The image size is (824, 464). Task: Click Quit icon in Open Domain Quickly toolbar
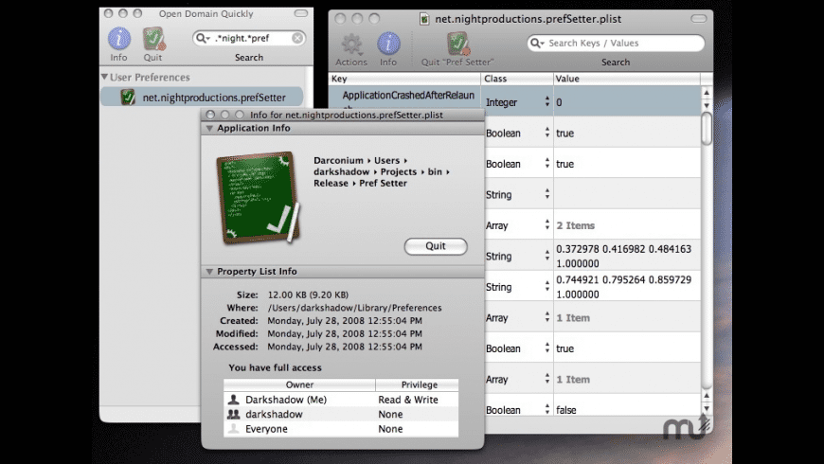(152, 40)
